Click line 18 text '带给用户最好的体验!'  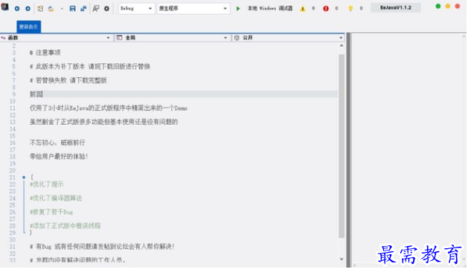point(59,156)
